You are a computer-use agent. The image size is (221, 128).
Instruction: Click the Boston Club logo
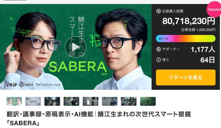click(48, 85)
